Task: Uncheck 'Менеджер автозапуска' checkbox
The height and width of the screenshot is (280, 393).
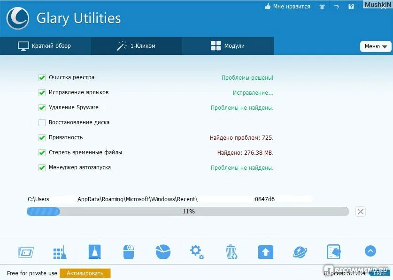Action: pyautogui.click(x=42, y=167)
